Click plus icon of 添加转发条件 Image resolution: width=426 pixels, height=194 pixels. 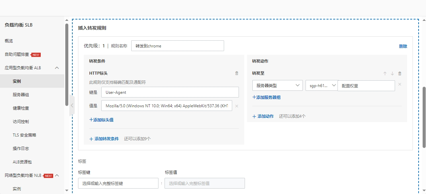point(91,139)
